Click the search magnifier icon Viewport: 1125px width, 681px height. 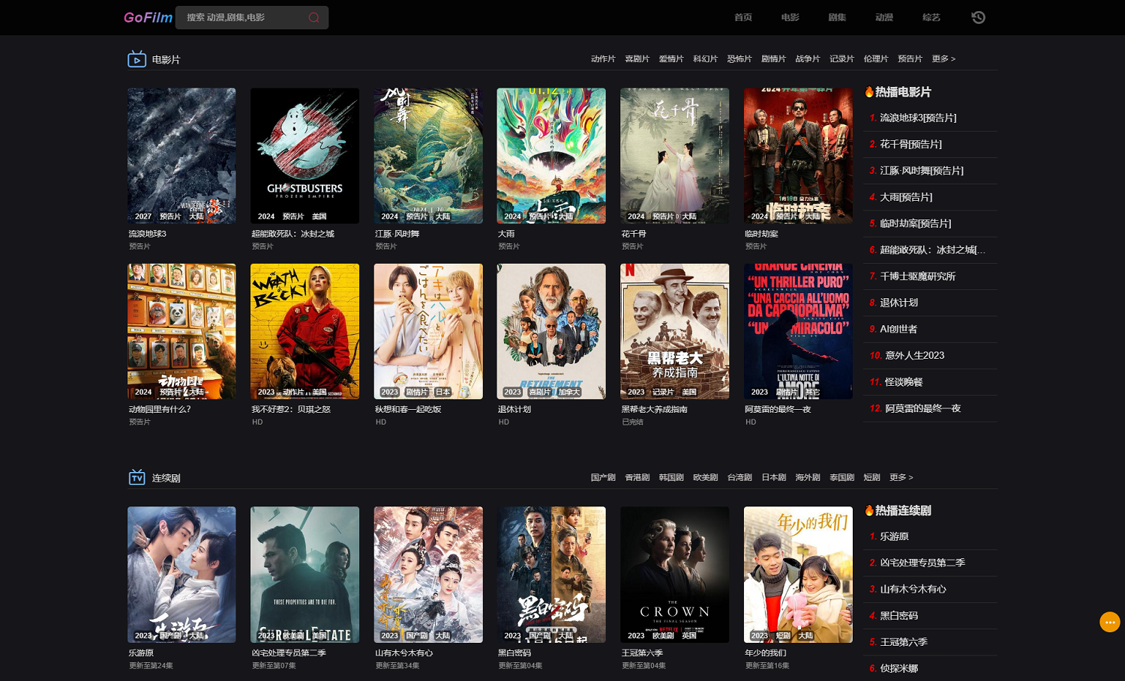313,17
